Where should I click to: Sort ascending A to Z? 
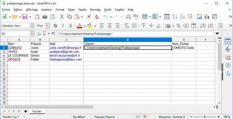(x=175, y=17)
